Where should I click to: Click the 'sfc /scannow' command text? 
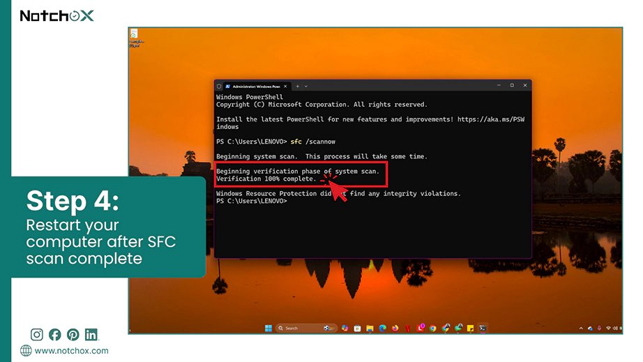pyautogui.click(x=313, y=142)
